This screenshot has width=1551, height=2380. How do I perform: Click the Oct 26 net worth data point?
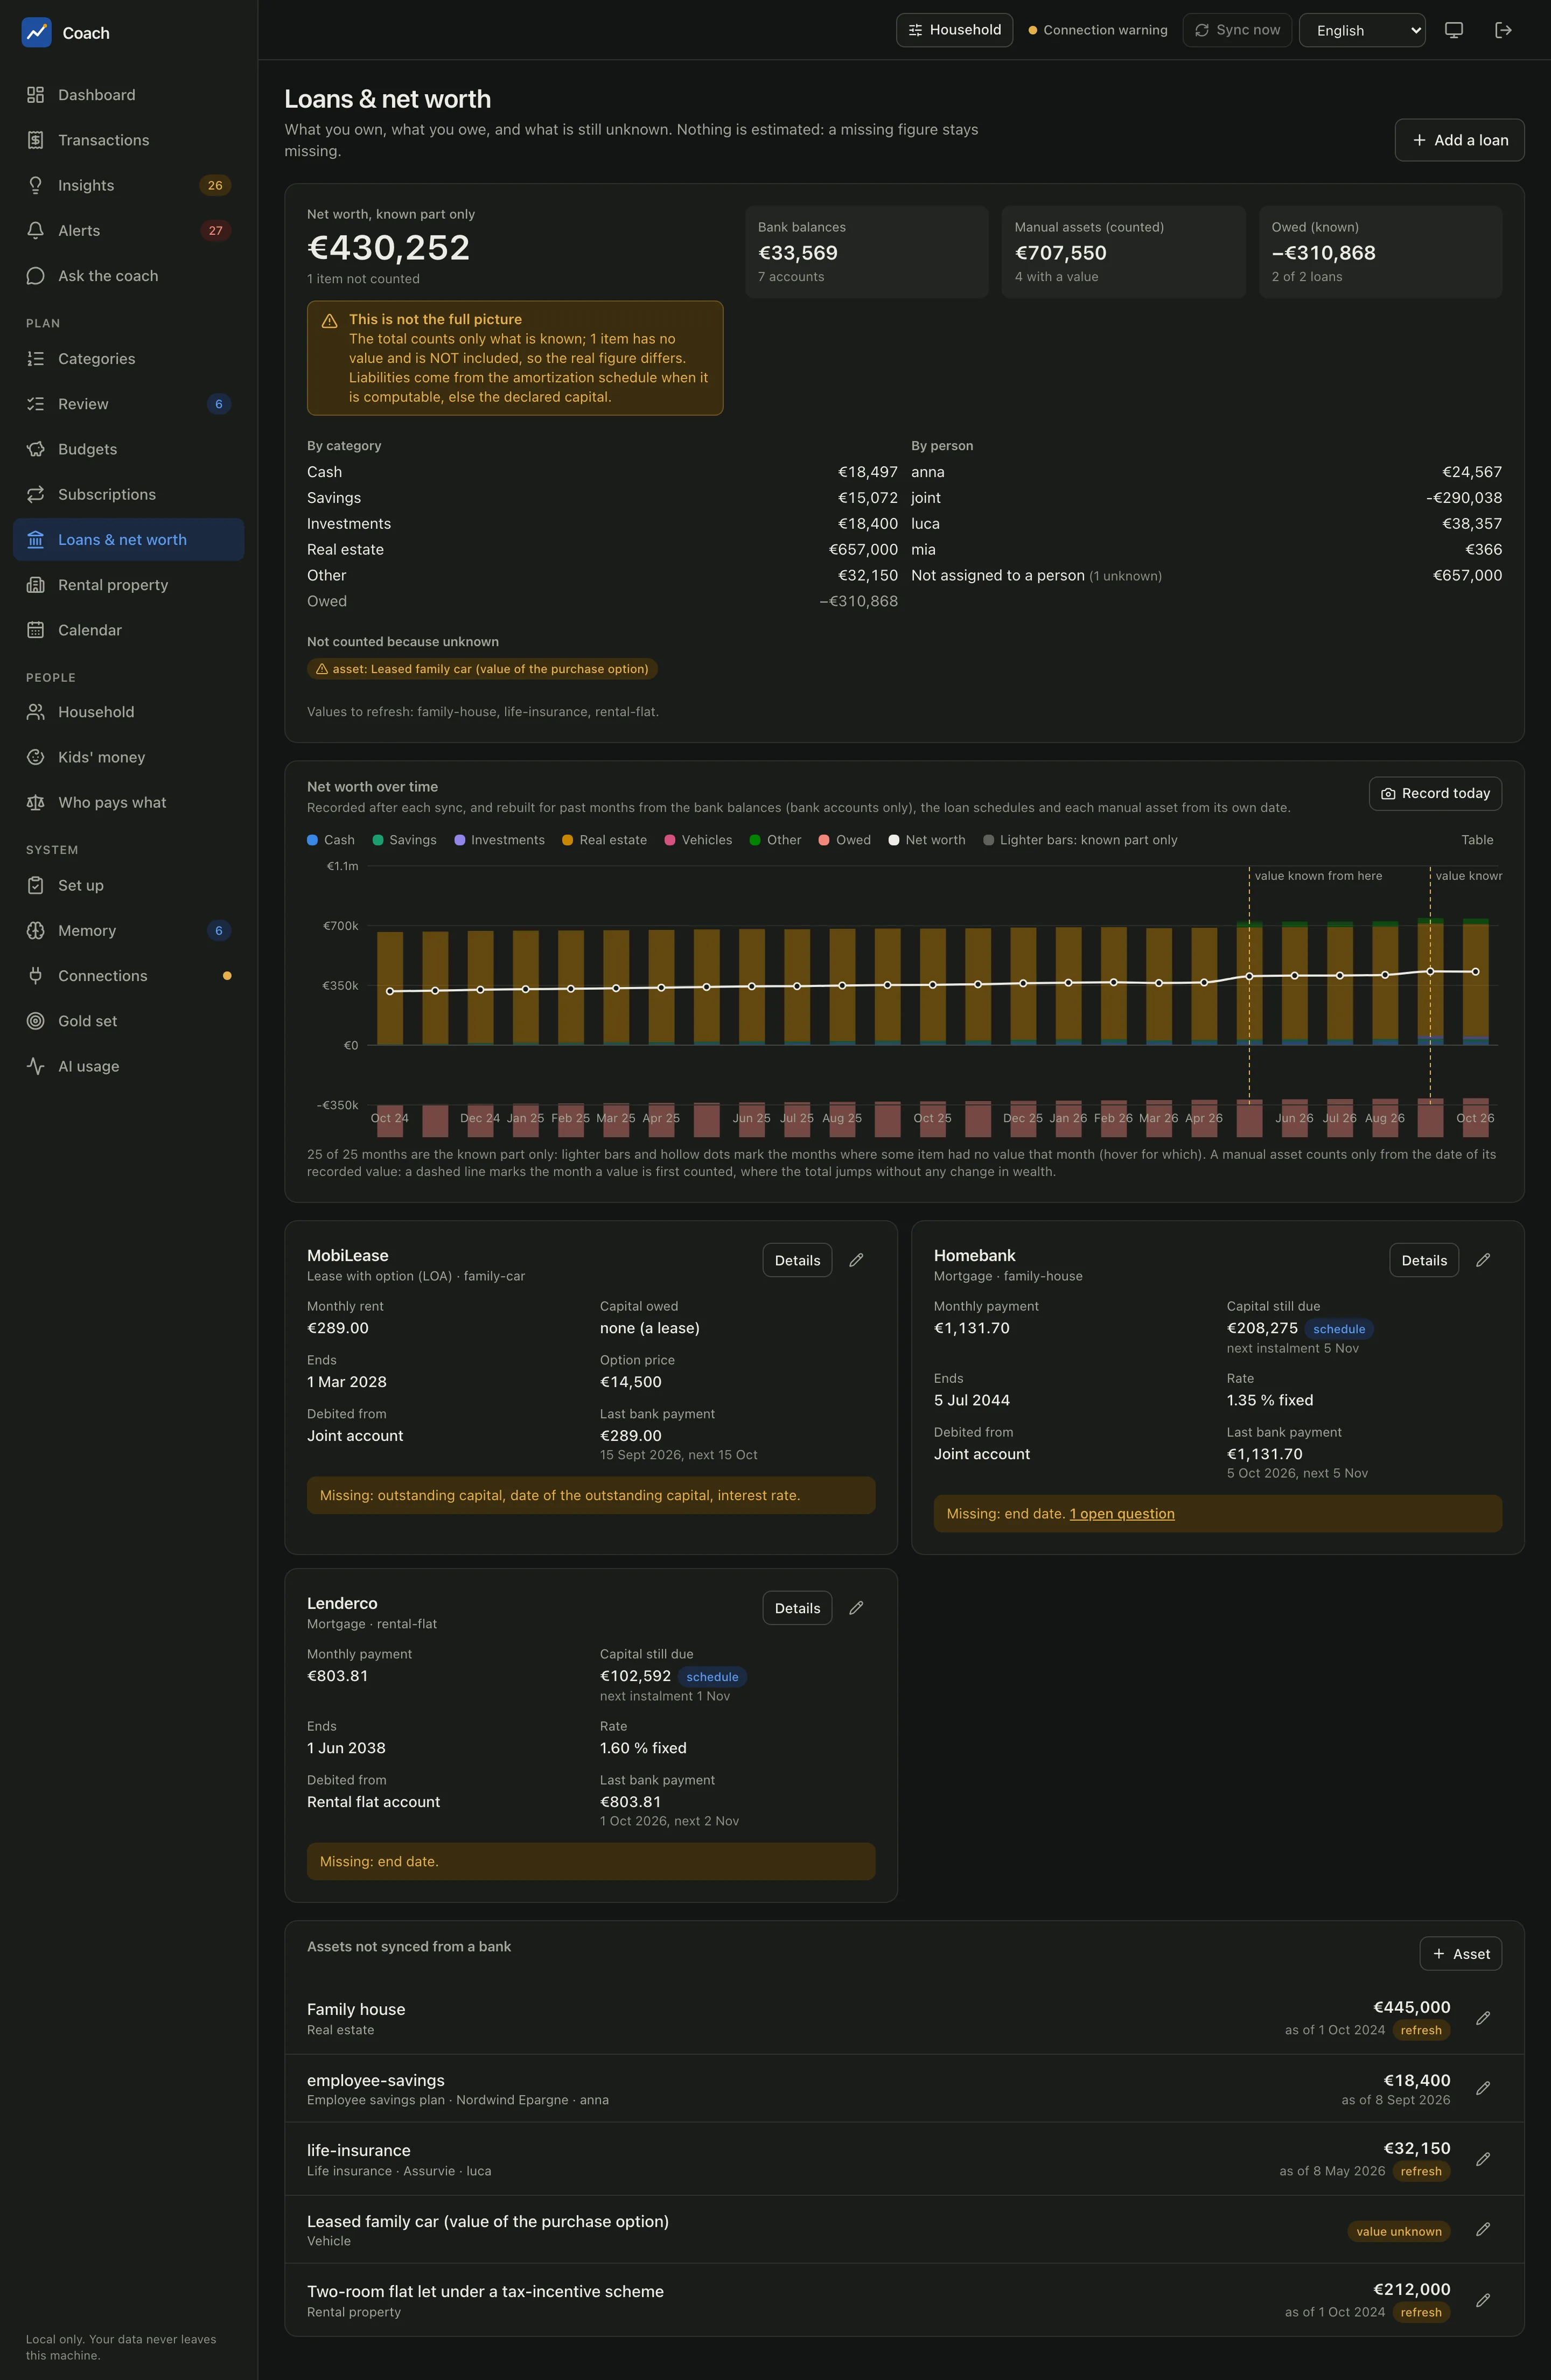click(x=1475, y=972)
